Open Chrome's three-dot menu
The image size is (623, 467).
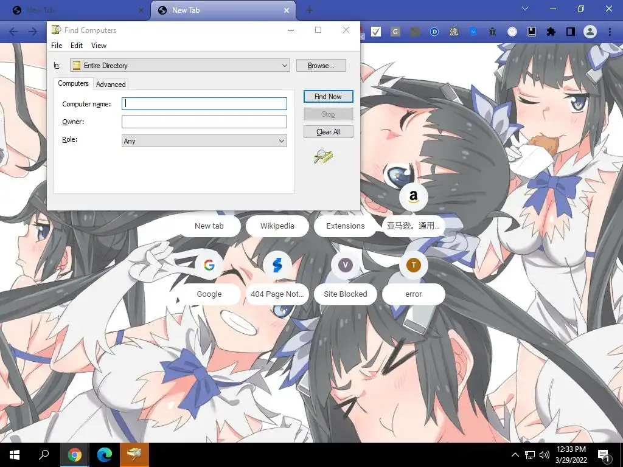pos(610,32)
